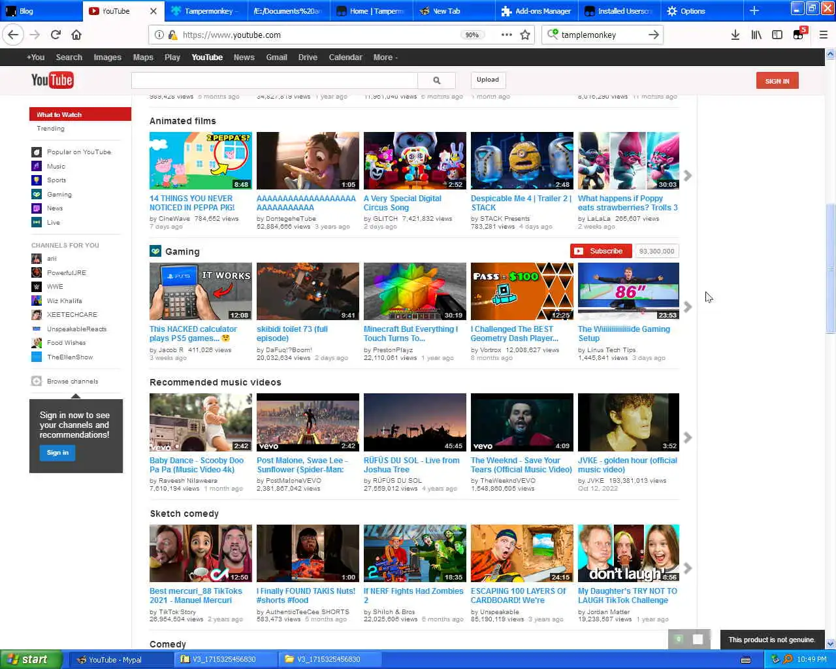Open the Library icon in toolbar
836x669 pixels.
[756, 35]
